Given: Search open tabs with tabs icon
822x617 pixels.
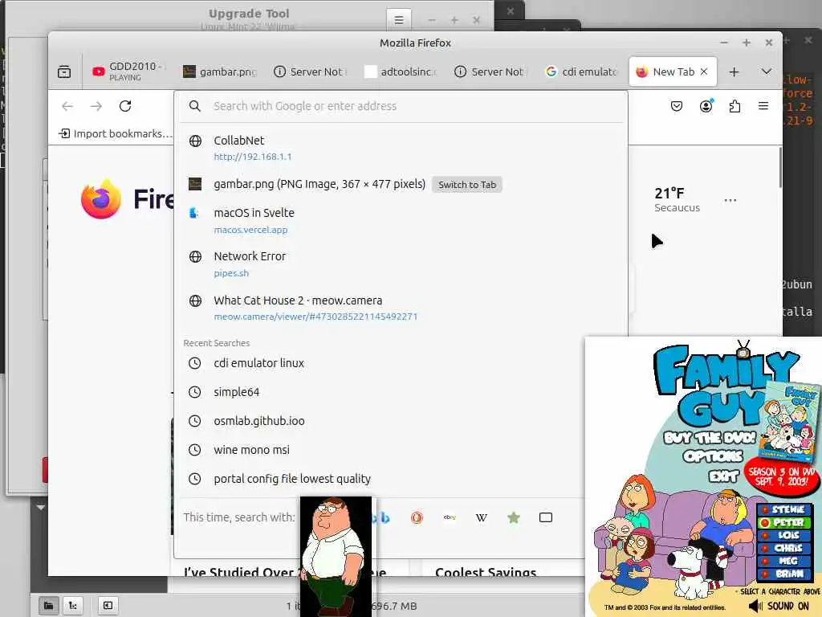Looking at the screenshot, I should (x=546, y=518).
